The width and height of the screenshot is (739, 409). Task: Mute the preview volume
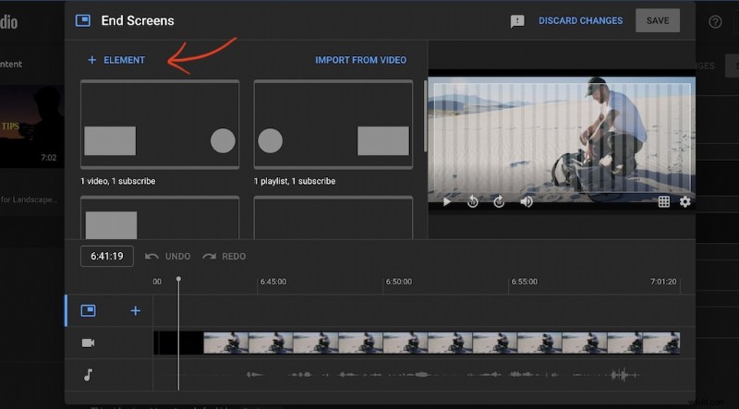[526, 201]
